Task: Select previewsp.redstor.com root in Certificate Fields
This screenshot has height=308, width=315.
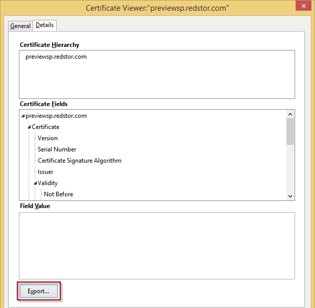Action: click(x=56, y=116)
